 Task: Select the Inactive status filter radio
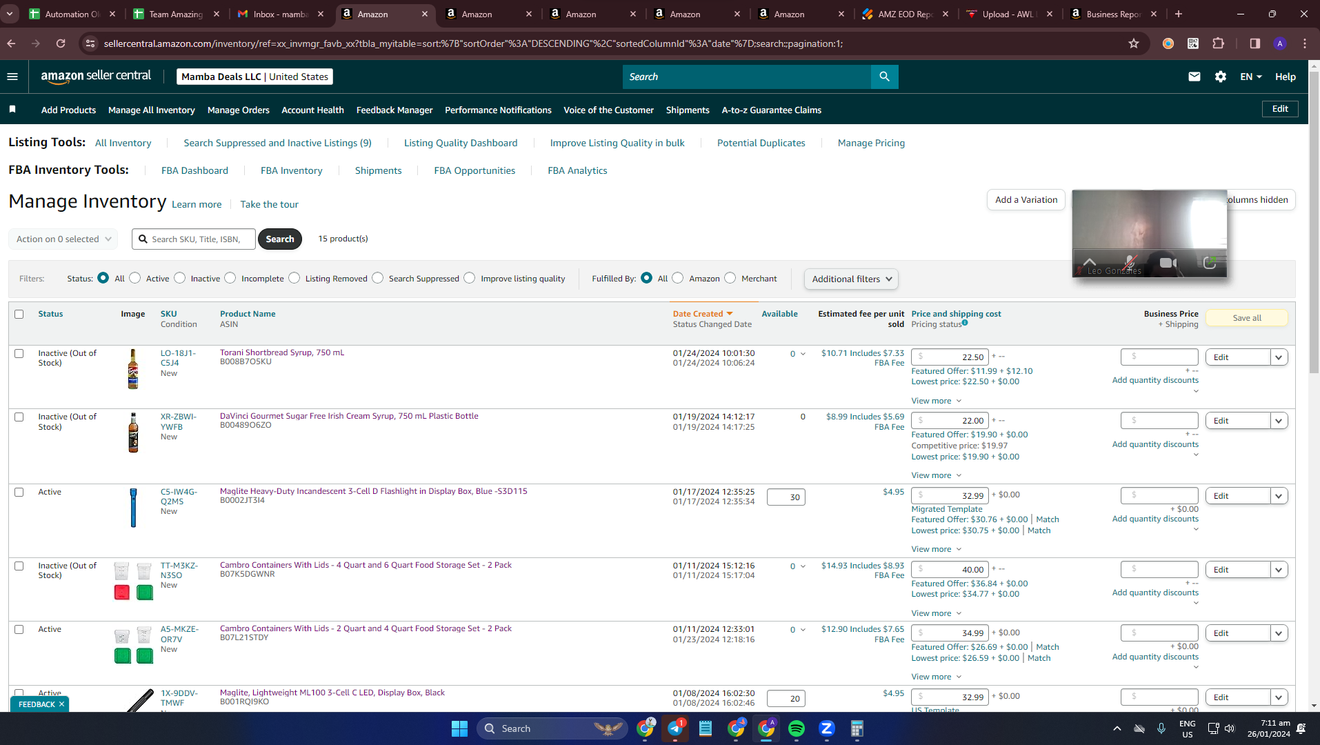click(x=180, y=278)
